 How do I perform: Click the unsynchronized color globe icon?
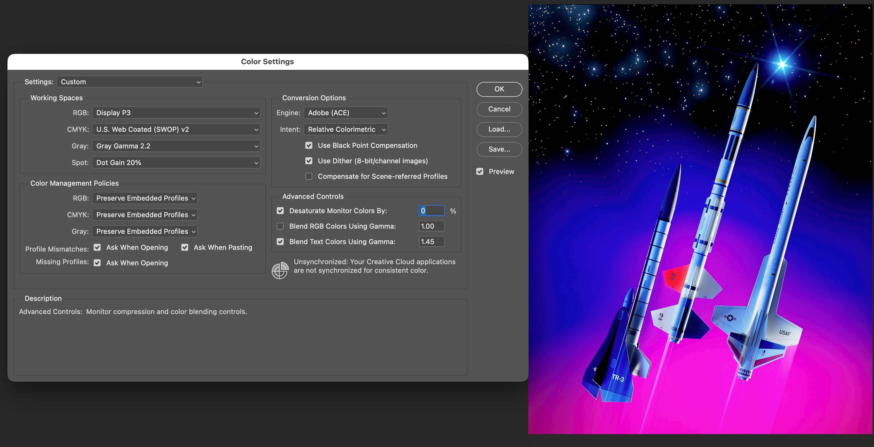[280, 270]
